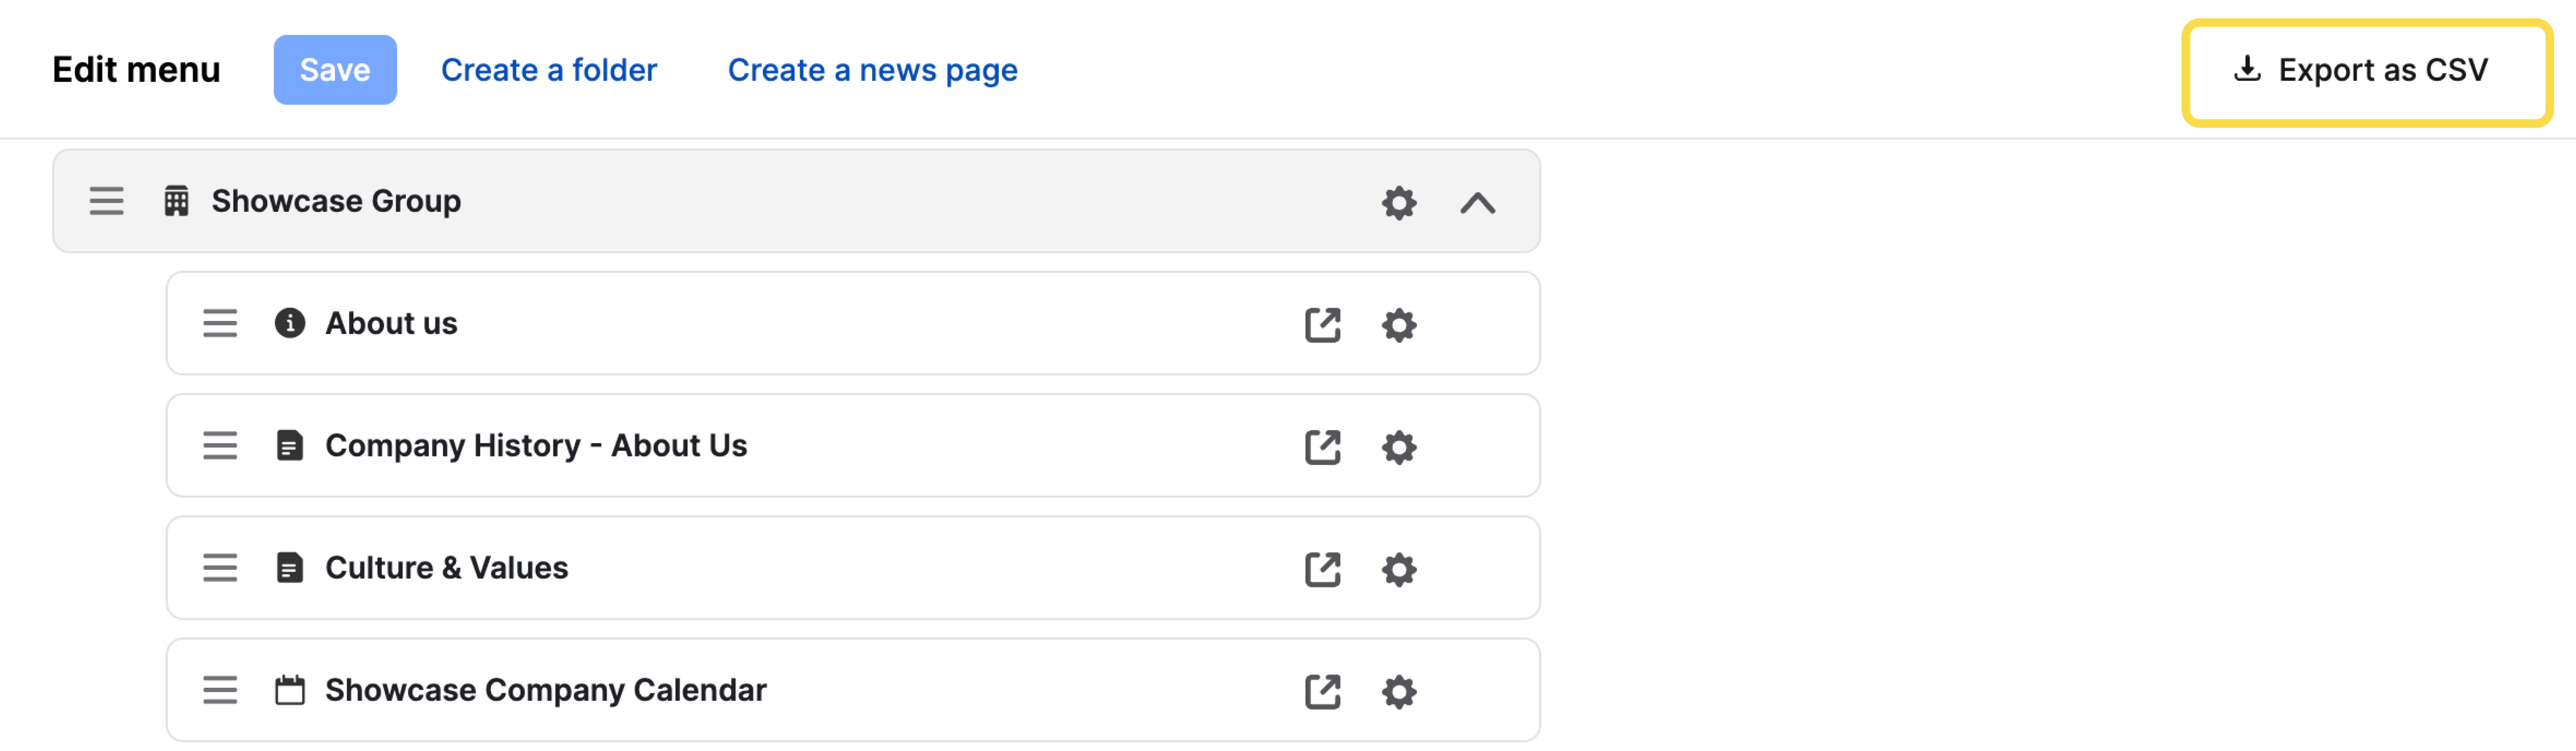Screen dimensions: 2576x751
Task: Click the Save button
Action: [x=335, y=70]
